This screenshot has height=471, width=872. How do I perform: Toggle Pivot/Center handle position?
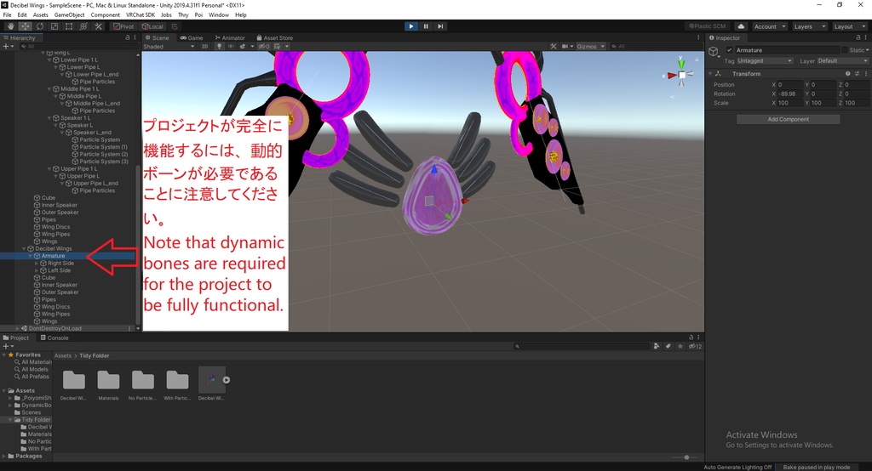point(123,26)
